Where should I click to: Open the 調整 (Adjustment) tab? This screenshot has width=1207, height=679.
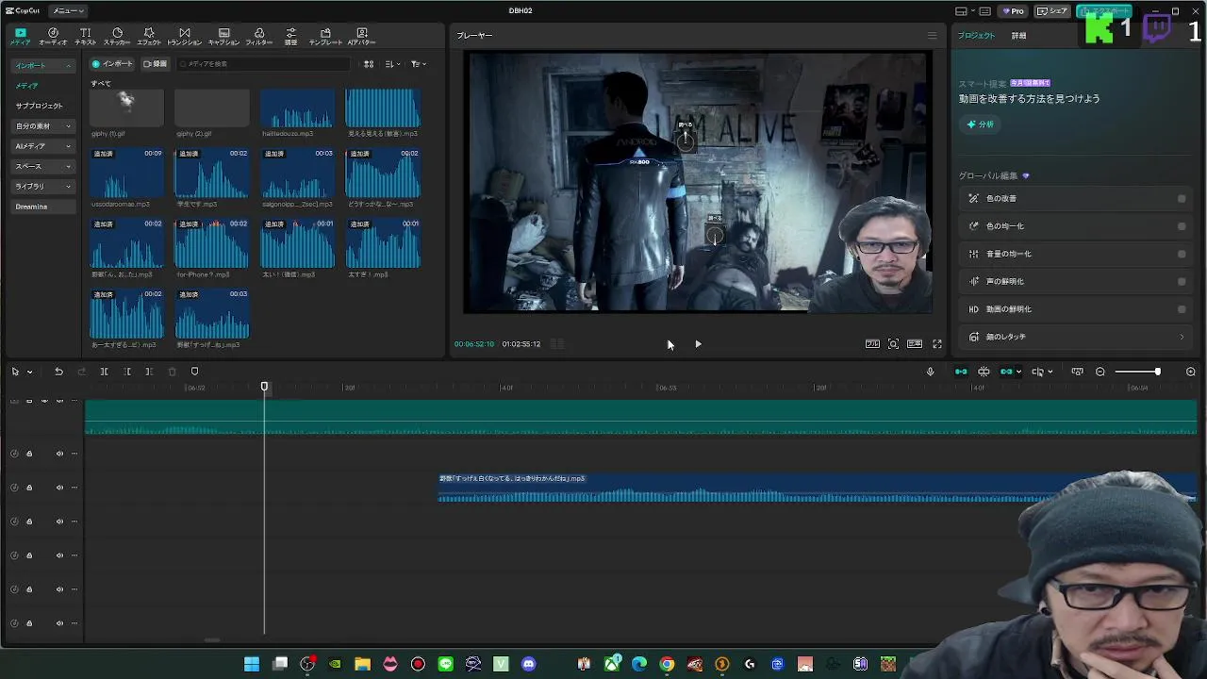point(290,37)
